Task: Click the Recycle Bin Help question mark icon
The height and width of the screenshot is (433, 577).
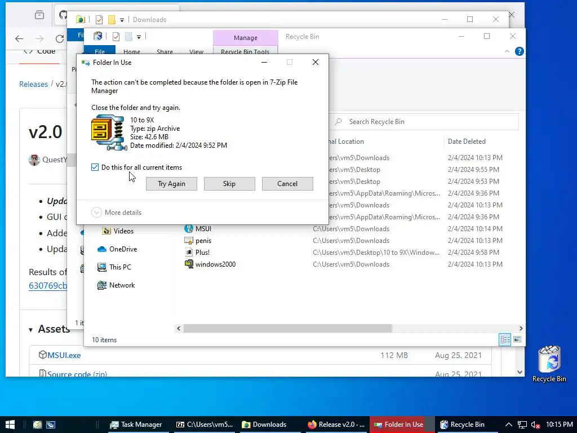Action: (519, 51)
